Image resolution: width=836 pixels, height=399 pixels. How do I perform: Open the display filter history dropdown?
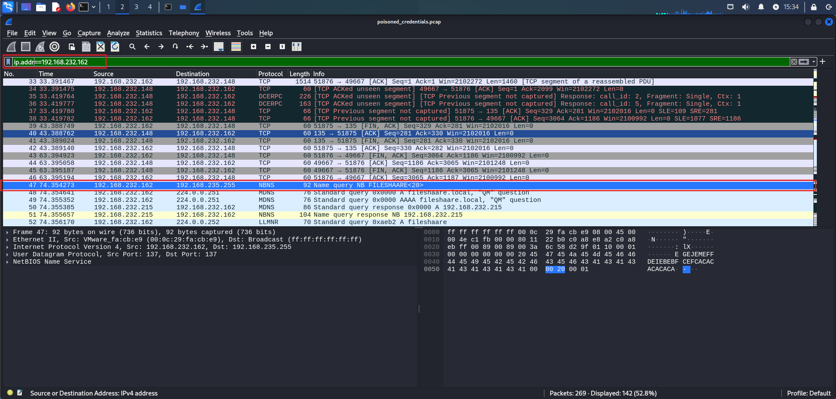coord(814,62)
